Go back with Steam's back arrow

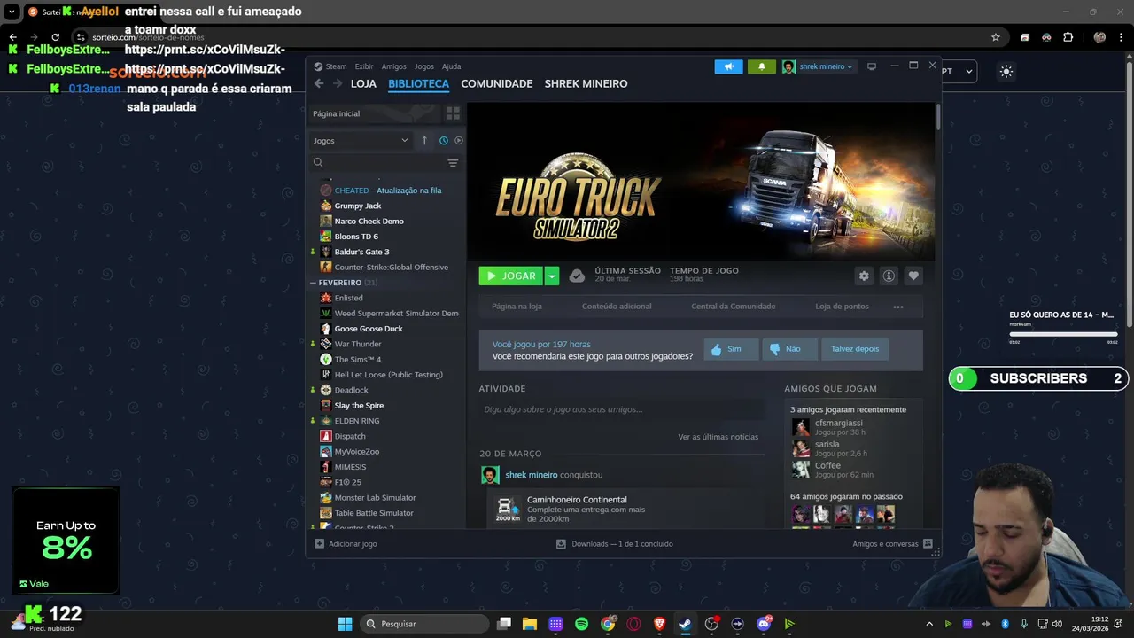point(319,83)
